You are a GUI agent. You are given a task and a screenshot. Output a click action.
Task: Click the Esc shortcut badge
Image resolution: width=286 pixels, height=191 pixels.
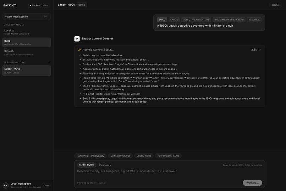coord(45,17)
